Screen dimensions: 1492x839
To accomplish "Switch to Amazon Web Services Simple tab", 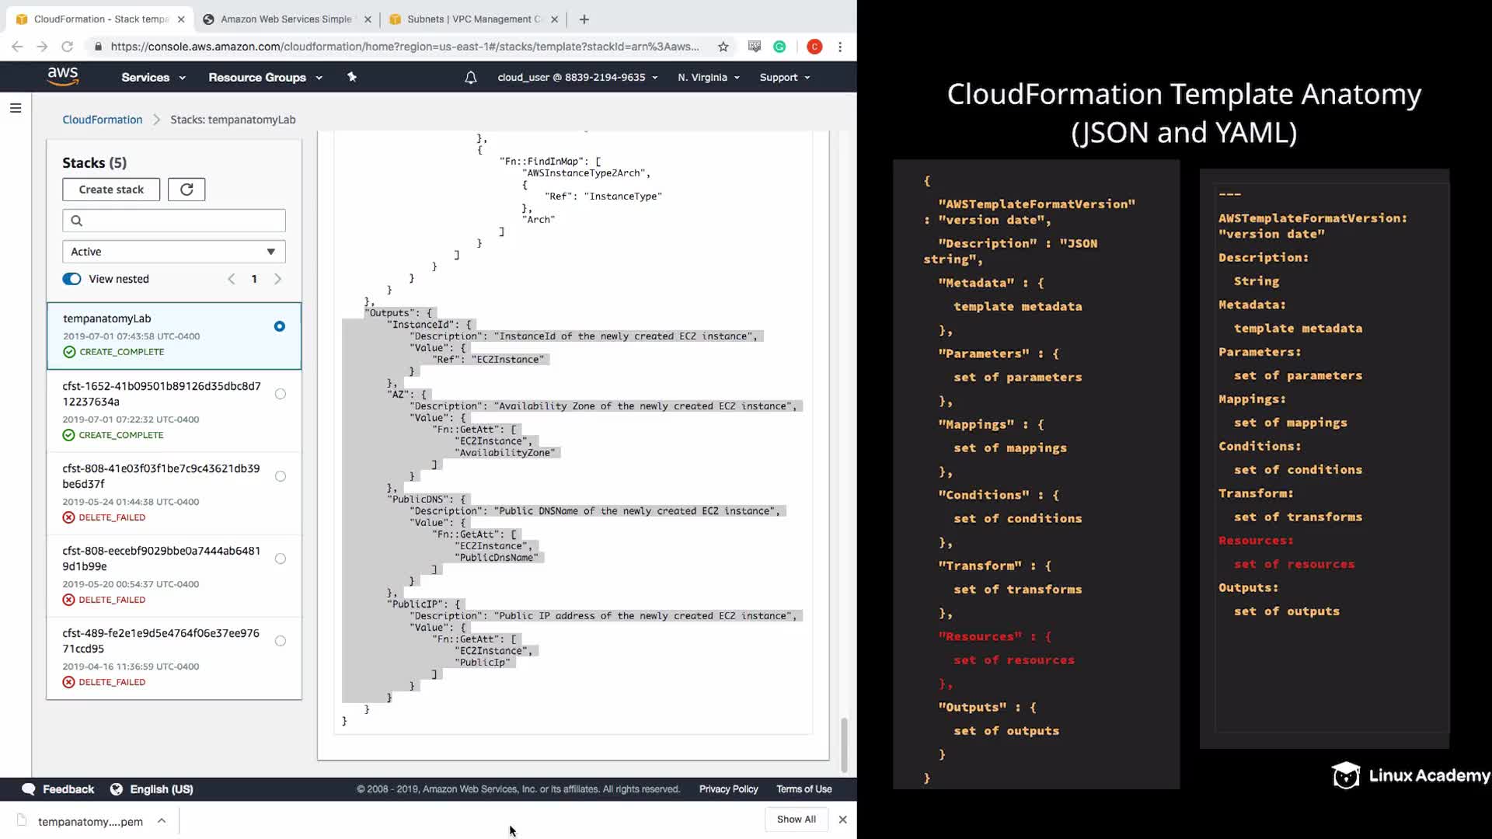I will pos(285,19).
